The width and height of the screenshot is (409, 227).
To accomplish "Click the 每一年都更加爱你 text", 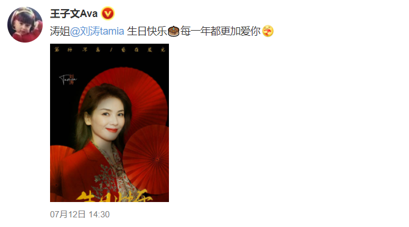I will click(220, 31).
